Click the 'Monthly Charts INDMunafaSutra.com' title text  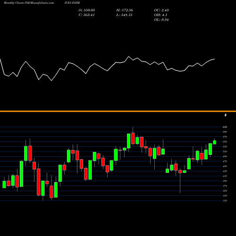pyautogui.click(x=29, y=3)
